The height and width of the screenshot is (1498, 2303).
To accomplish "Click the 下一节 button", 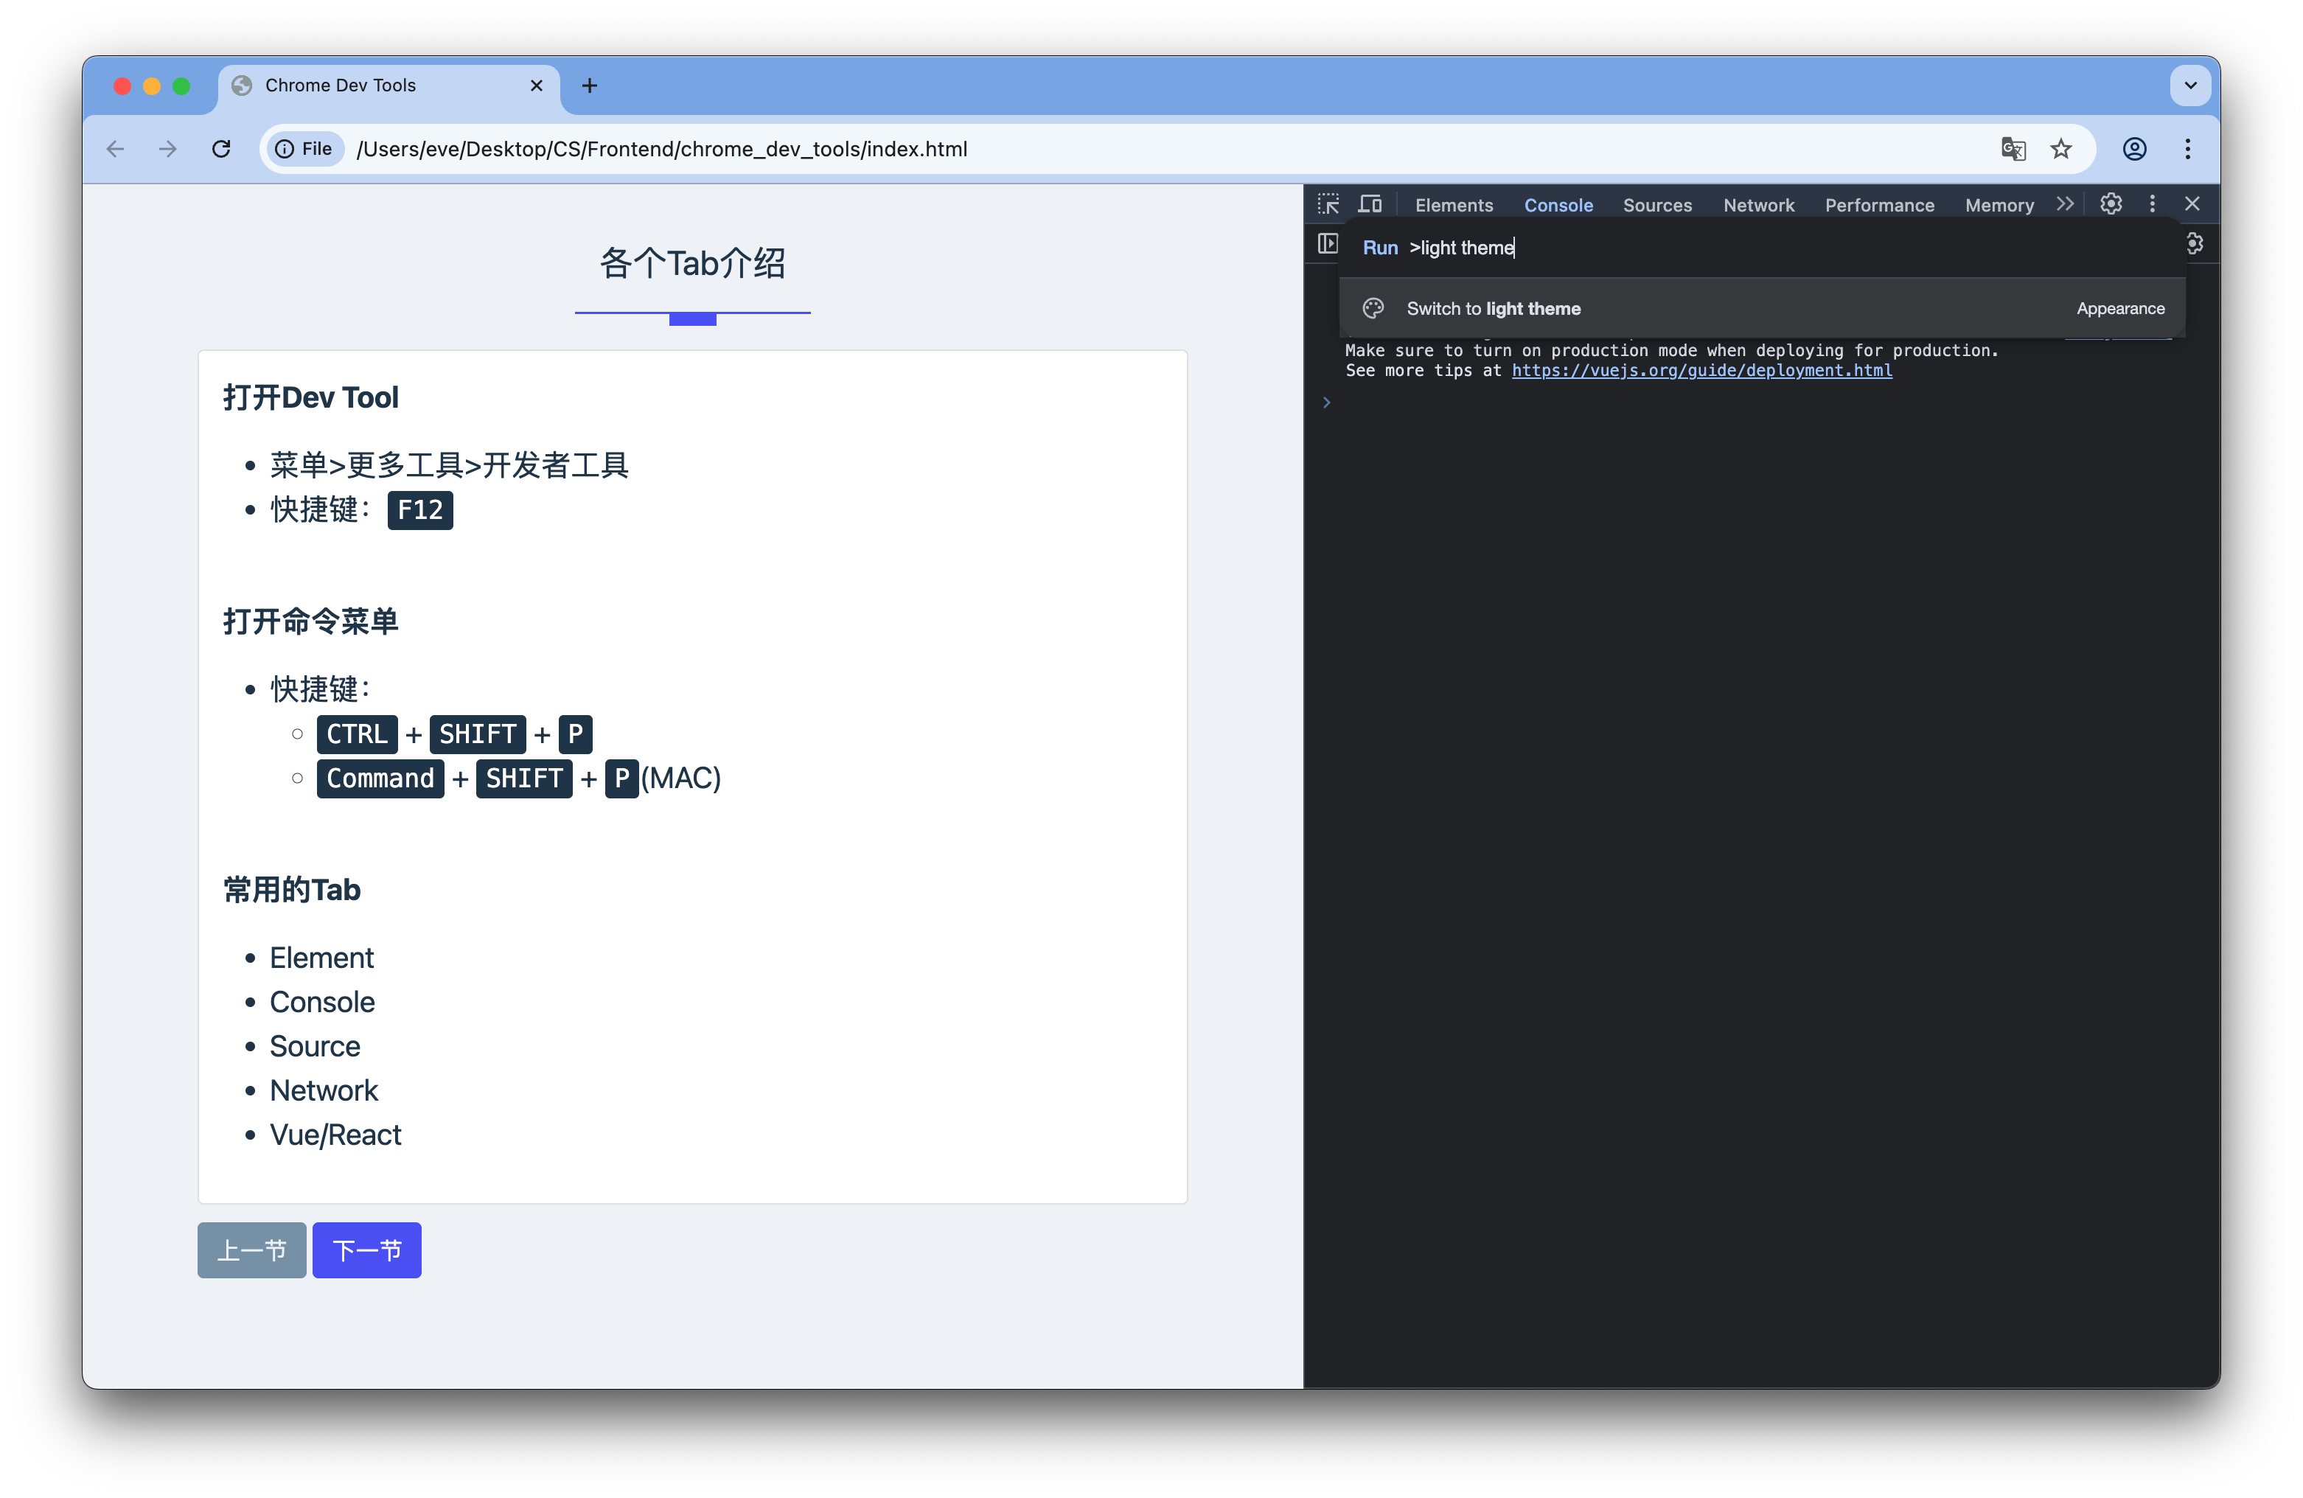I will (x=366, y=1250).
